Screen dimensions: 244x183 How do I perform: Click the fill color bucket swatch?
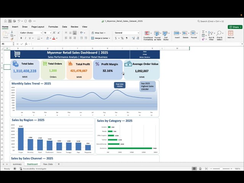point(47,38)
